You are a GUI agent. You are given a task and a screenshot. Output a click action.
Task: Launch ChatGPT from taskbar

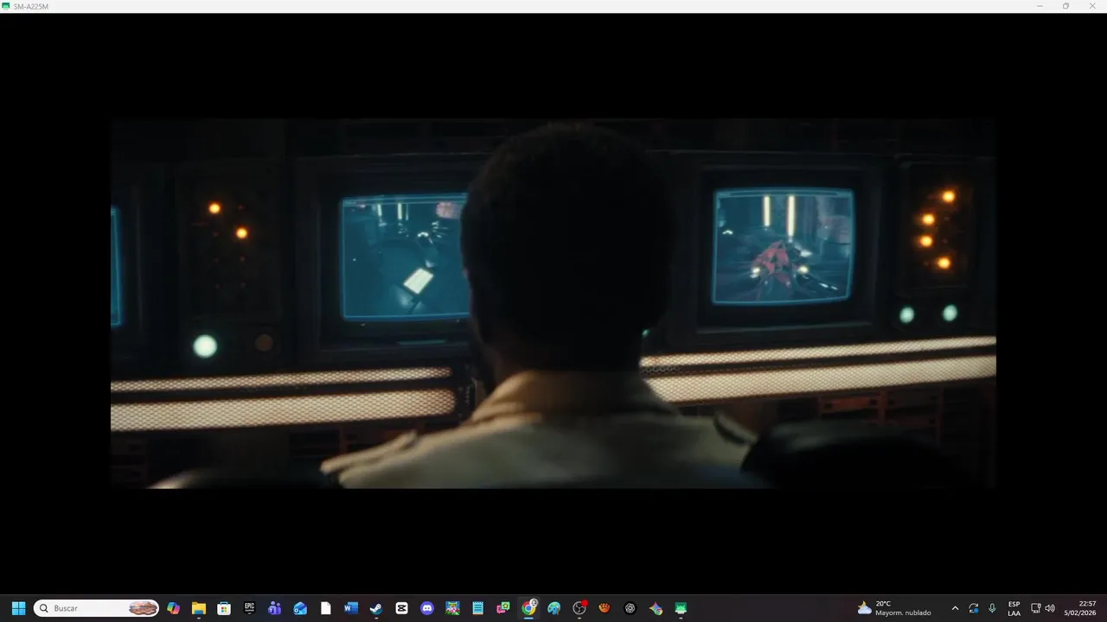click(x=630, y=608)
